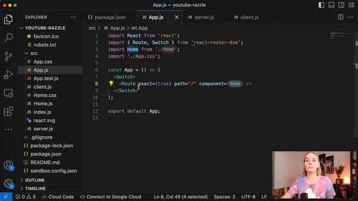Change indentation via Spaces: 2
Screen dimensions: 358x201
224,197
